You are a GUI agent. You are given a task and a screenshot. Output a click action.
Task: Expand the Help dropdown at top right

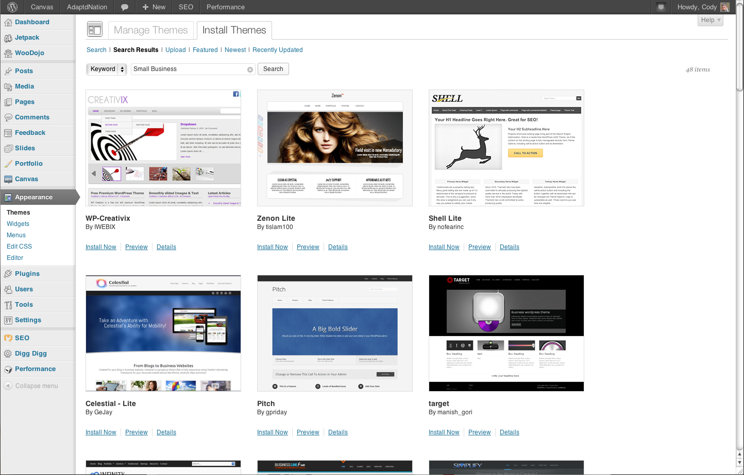click(x=709, y=20)
